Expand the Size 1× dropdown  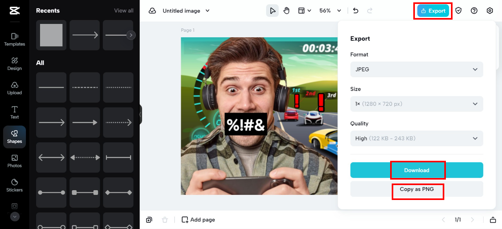click(417, 104)
